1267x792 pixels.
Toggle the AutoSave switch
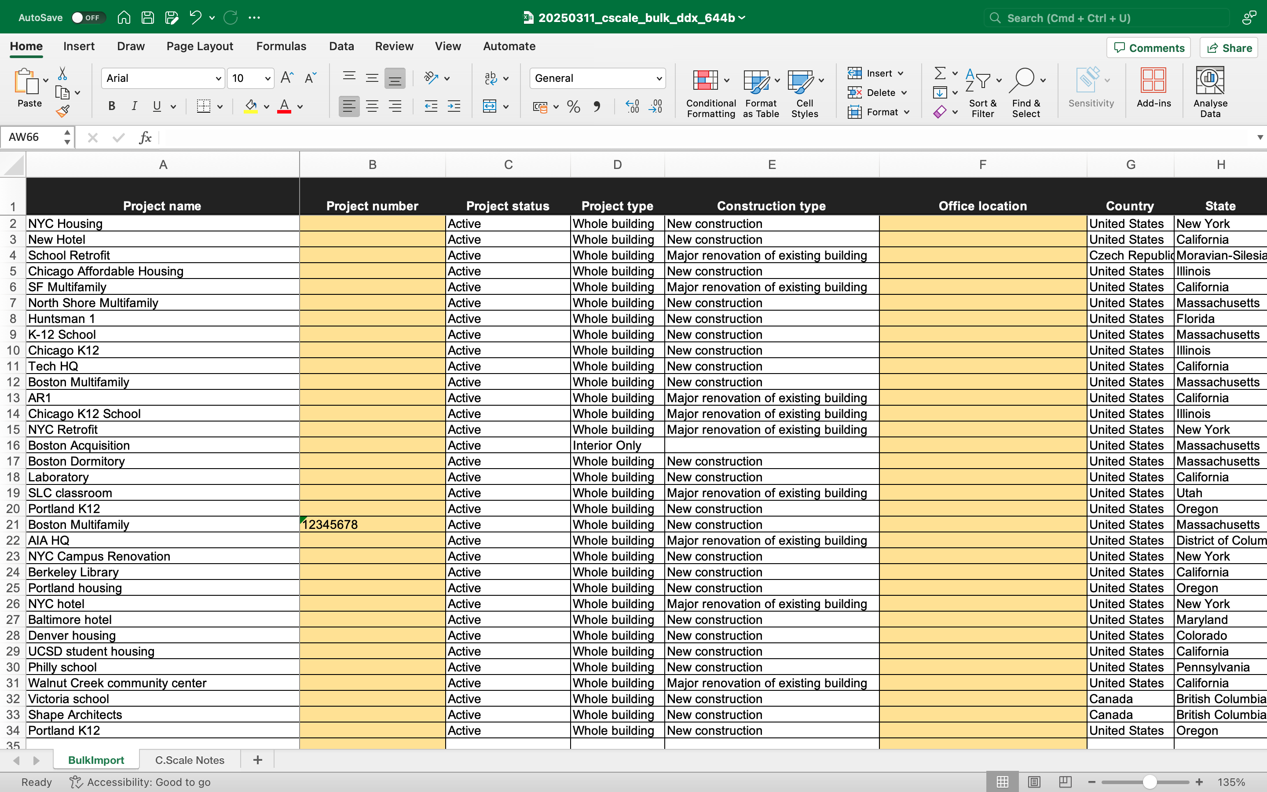click(88, 18)
